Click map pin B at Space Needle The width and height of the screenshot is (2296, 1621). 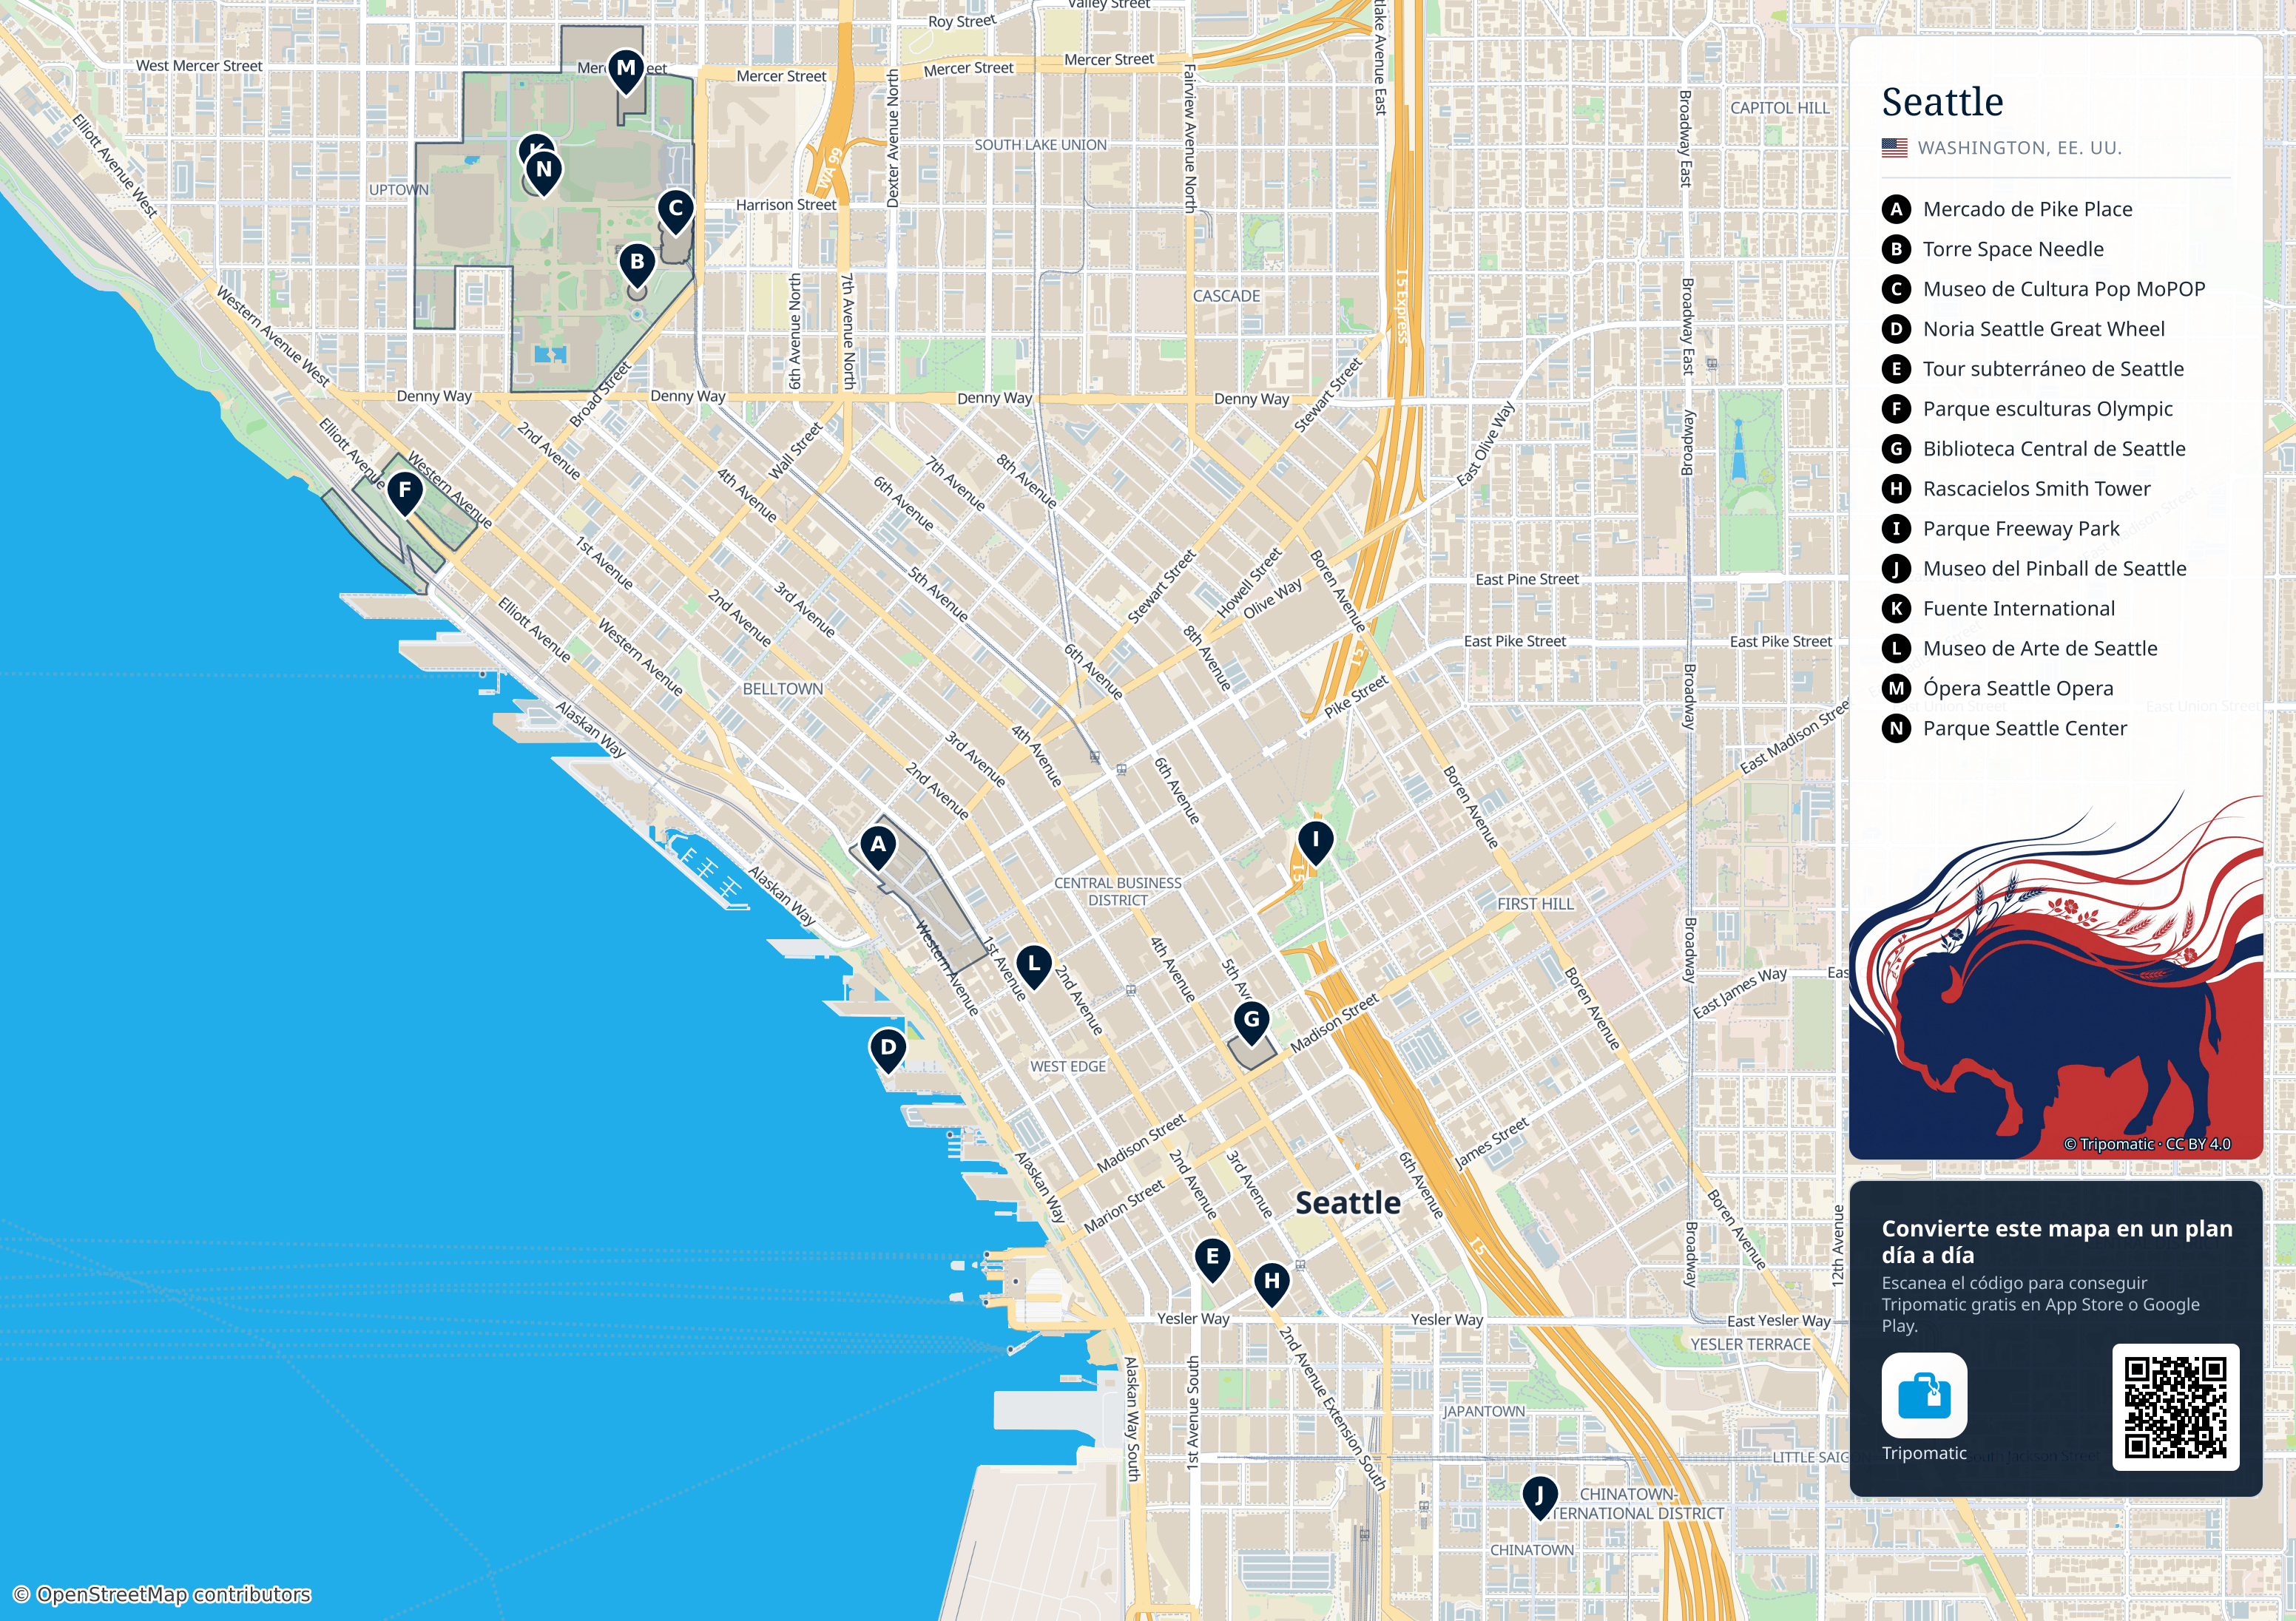pyautogui.click(x=637, y=266)
